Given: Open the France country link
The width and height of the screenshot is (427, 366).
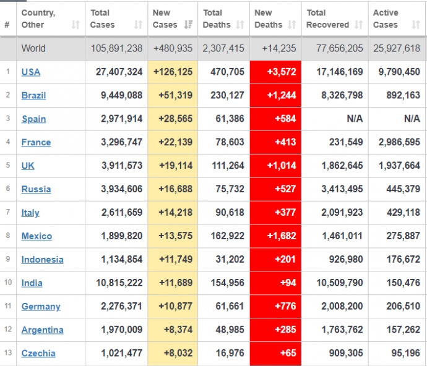Looking at the screenshot, I should 36,142.
